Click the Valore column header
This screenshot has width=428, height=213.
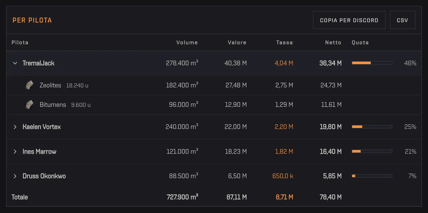click(237, 43)
